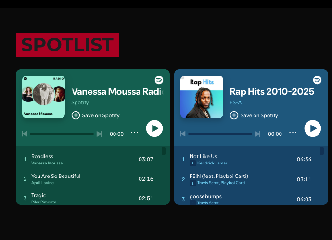Image resolution: width=332 pixels, height=240 pixels.
Task: Click elapsed time 00:00 in blue player
Action: tap(275, 134)
